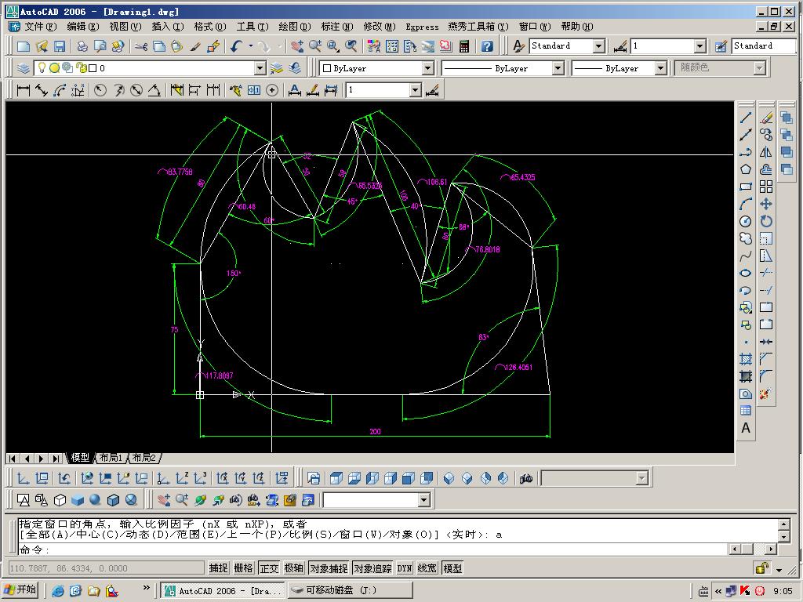This screenshot has height=602, width=803.
Task: Select the Spline draw tool
Action: pos(746,256)
